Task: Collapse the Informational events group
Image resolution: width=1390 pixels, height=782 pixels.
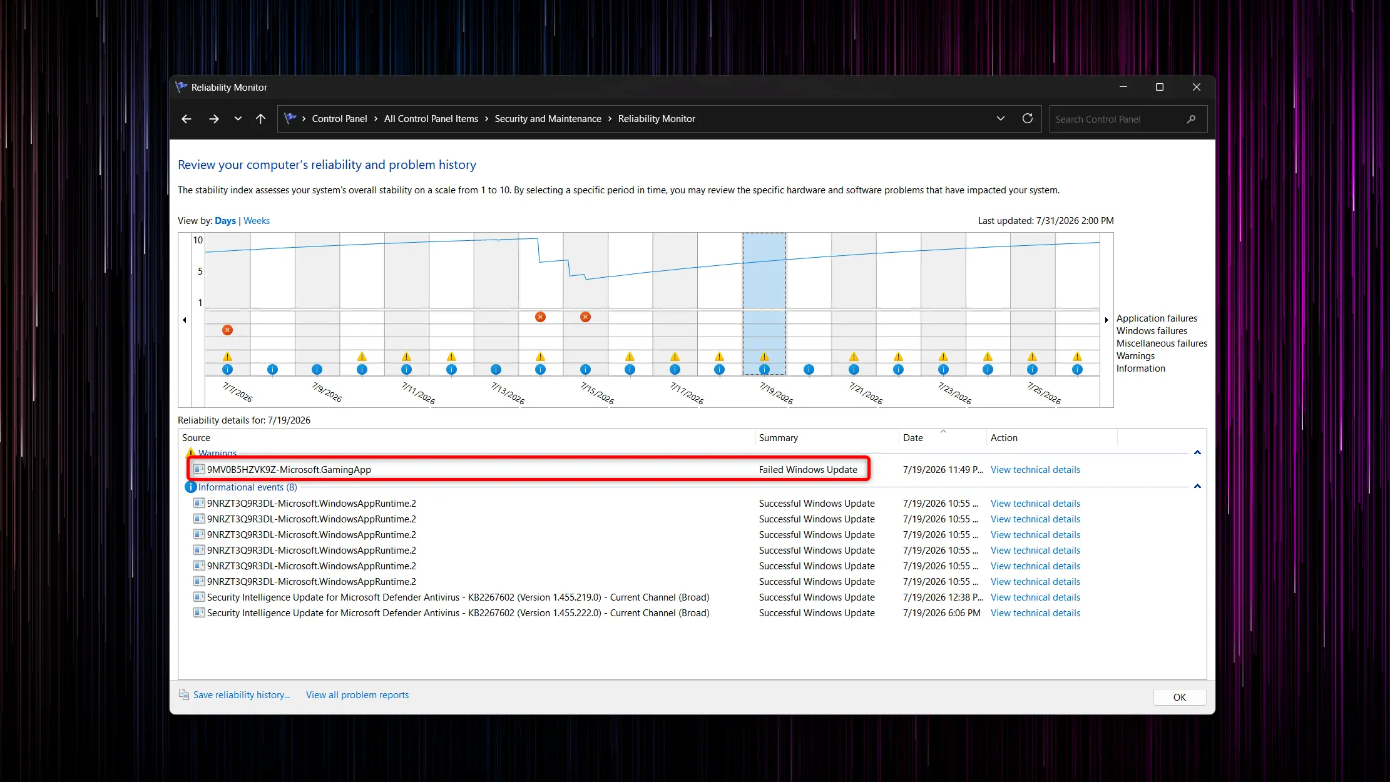Action: (x=1197, y=487)
